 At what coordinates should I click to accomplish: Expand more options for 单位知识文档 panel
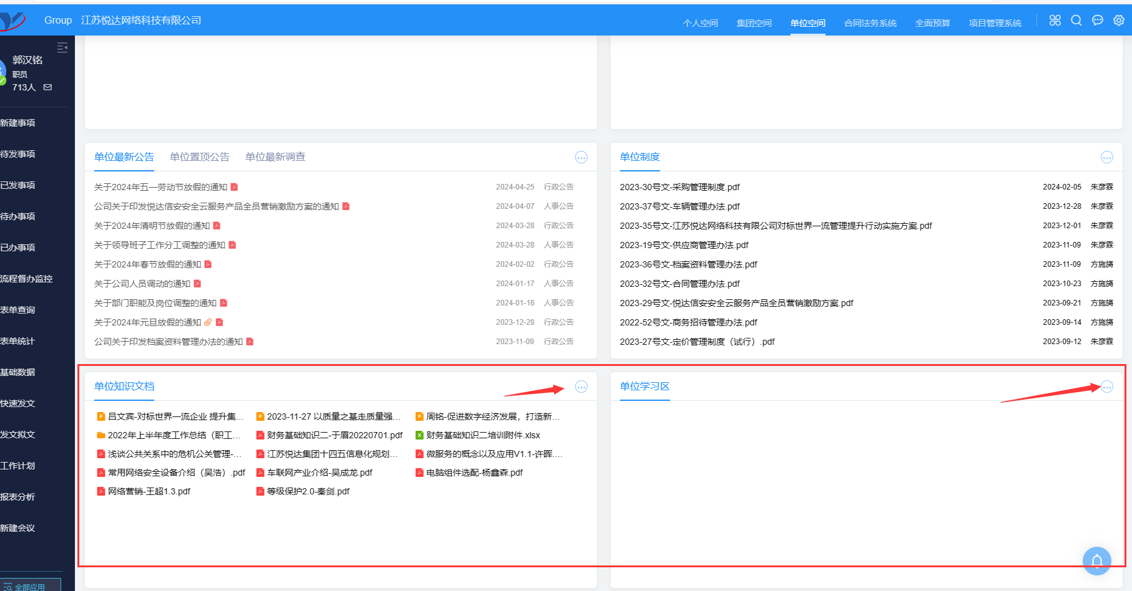click(581, 387)
